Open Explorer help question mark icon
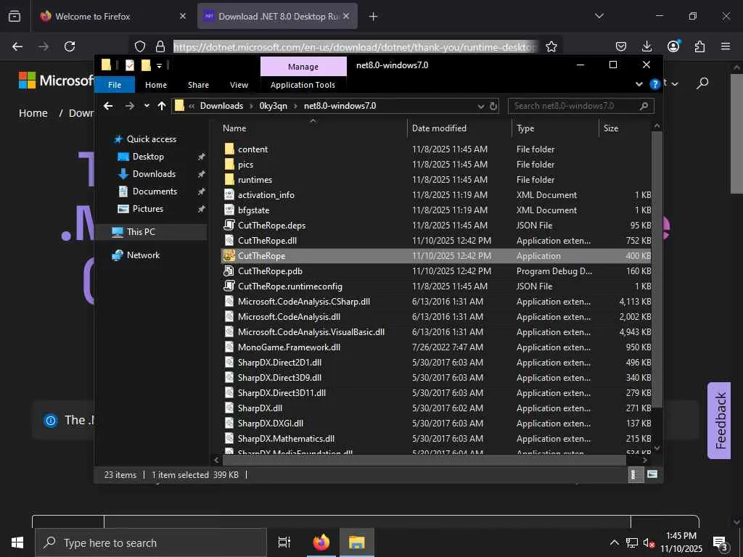This screenshot has width=743, height=557. point(655,84)
